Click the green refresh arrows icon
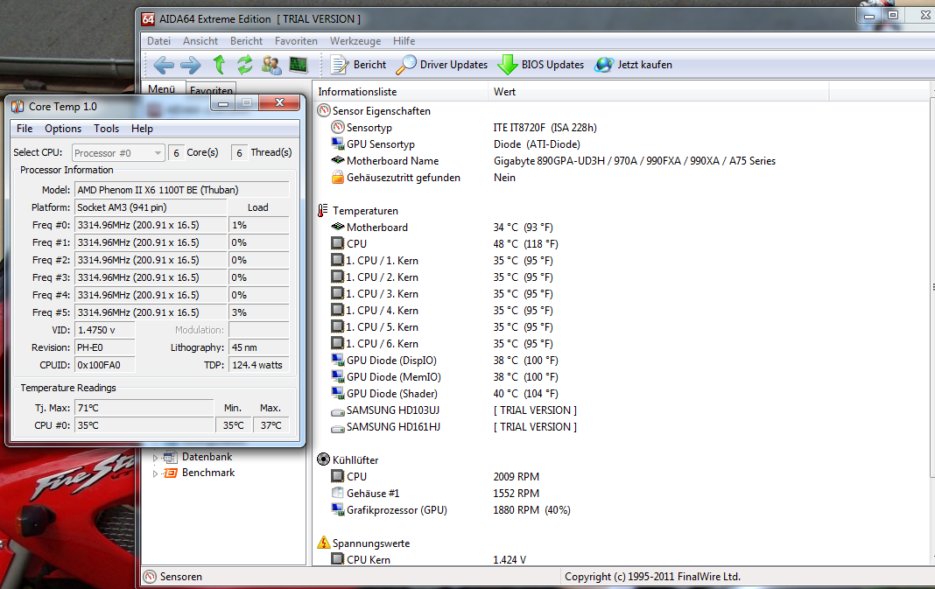 point(244,65)
